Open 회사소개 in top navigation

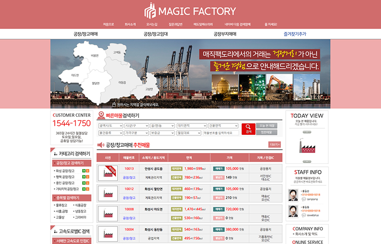point(130,24)
